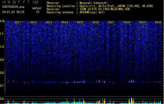The width and height of the screenshot is (164, 104).
Task: Click the 0023 time marker
Action: pyautogui.click(x=49, y=22)
